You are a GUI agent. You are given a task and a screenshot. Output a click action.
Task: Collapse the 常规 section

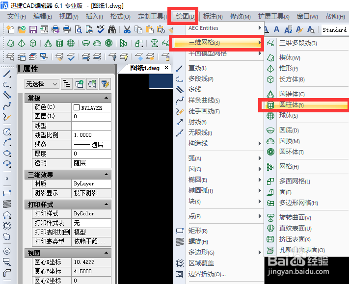pyautogui.click(x=107, y=98)
